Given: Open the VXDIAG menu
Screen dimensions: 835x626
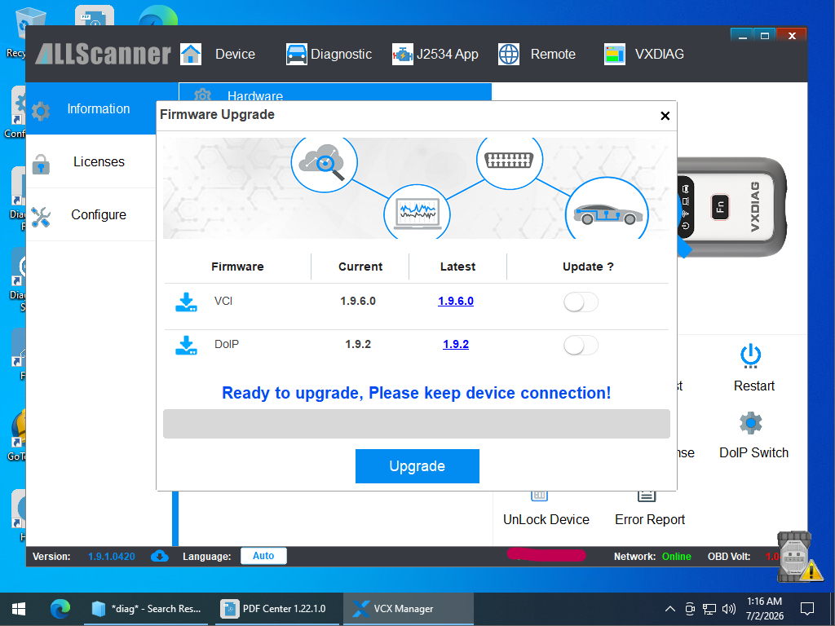Looking at the screenshot, I should 659,55.
